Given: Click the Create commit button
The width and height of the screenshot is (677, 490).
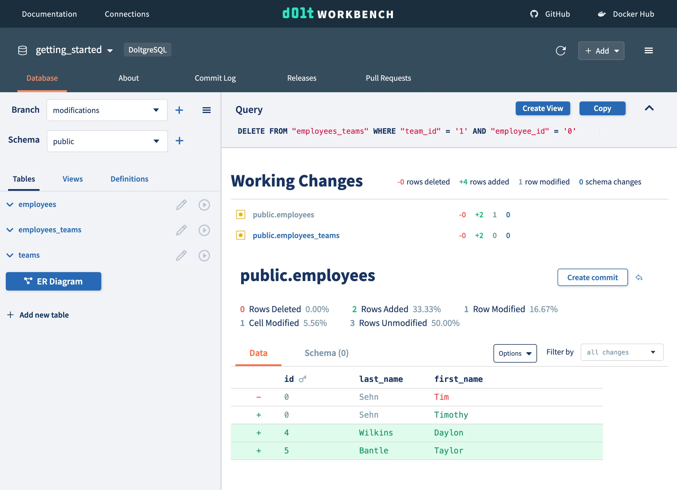Looking at the screenshot, I should pyautogui.click(x=592, y=278).
